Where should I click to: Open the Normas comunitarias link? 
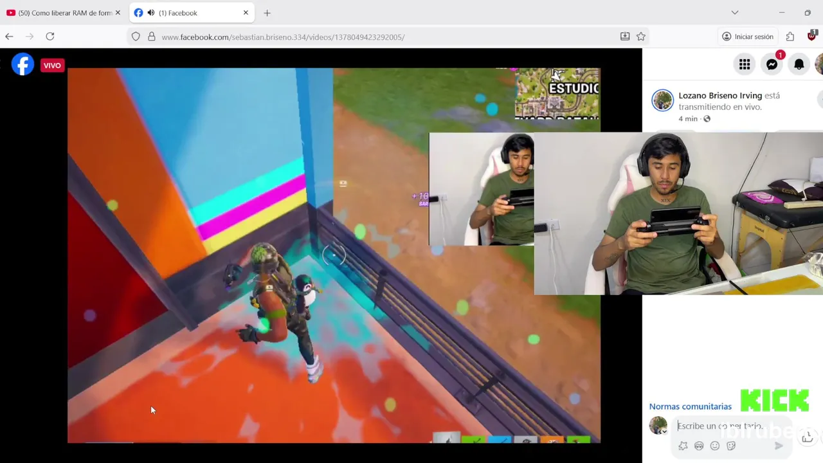click(x=690, y=406)
